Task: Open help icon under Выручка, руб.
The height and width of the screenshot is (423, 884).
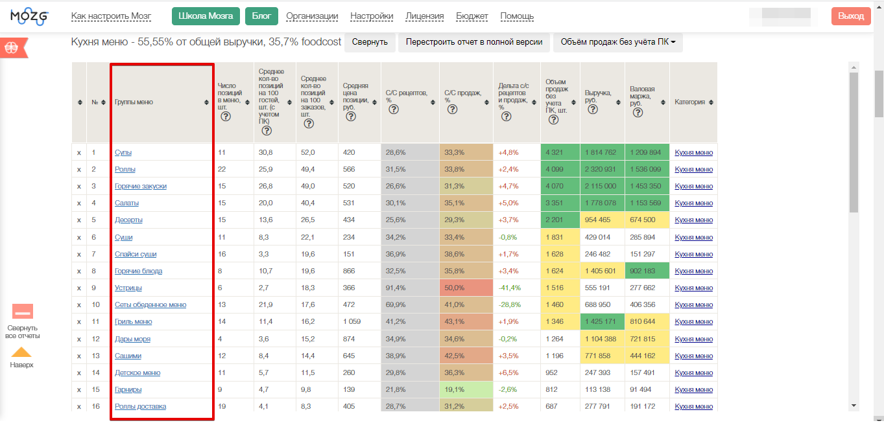Action: (x=592, y=109)
